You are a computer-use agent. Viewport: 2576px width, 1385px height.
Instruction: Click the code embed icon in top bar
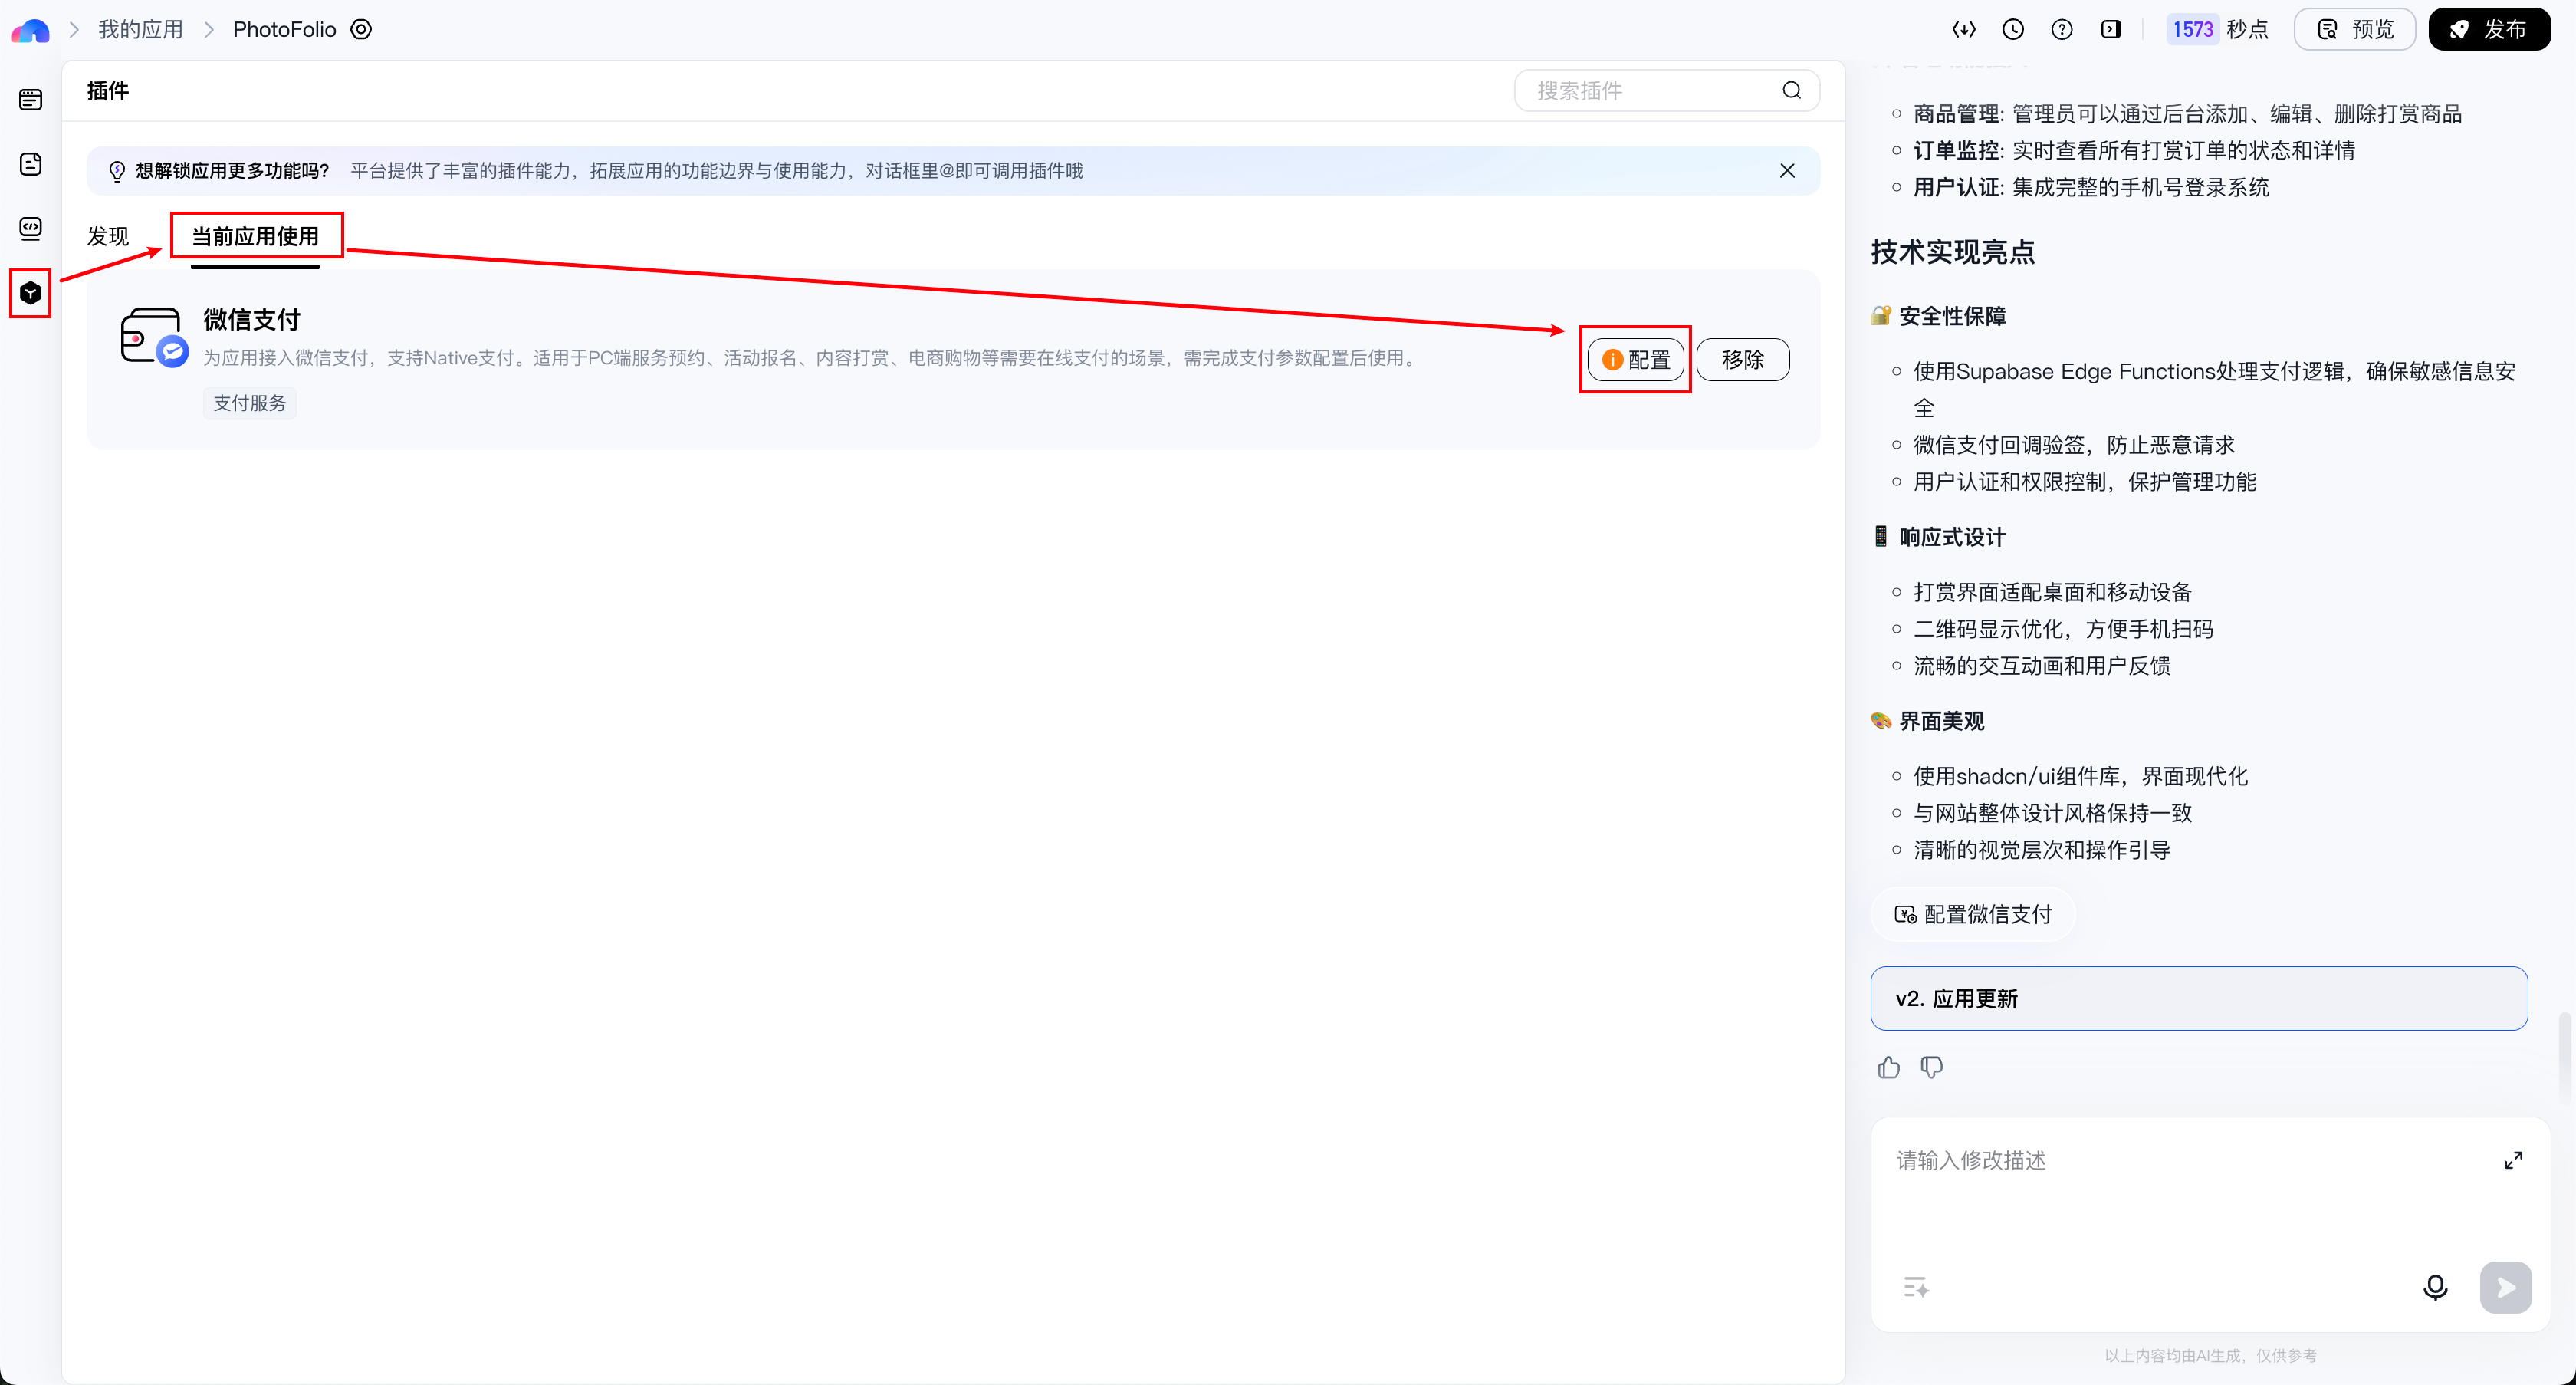click(x=1964, y=29)
